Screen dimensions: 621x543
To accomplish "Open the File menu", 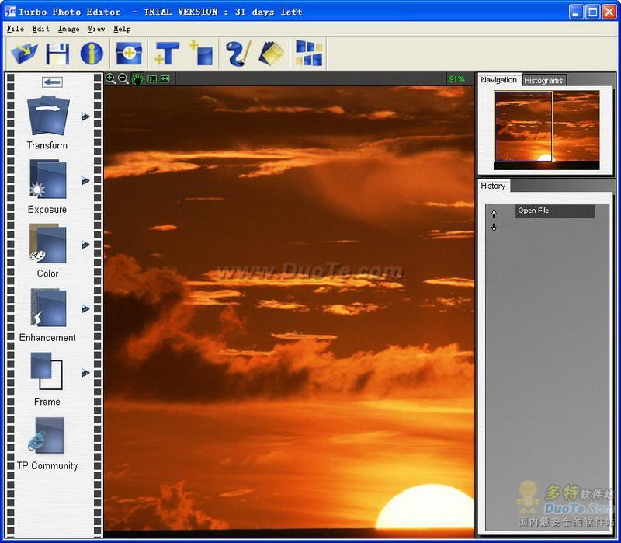I will tap(16, 29).
